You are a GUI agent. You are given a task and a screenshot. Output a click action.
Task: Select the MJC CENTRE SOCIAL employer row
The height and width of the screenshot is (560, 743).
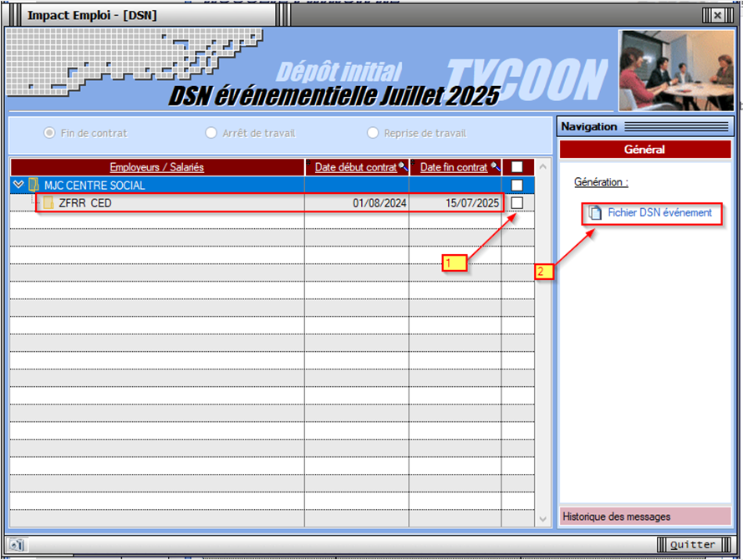[272, 185]
